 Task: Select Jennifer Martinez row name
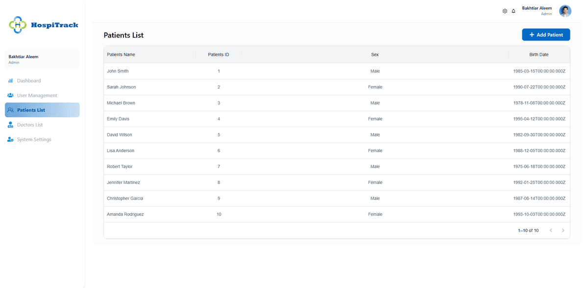(123, 182)
